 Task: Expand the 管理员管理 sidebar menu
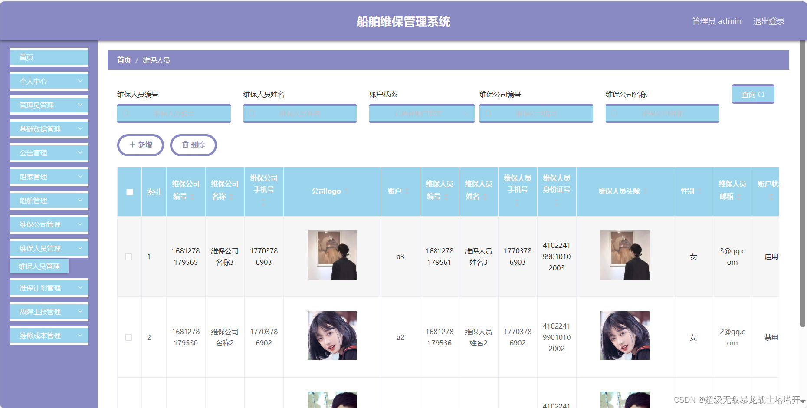(49, 105)
